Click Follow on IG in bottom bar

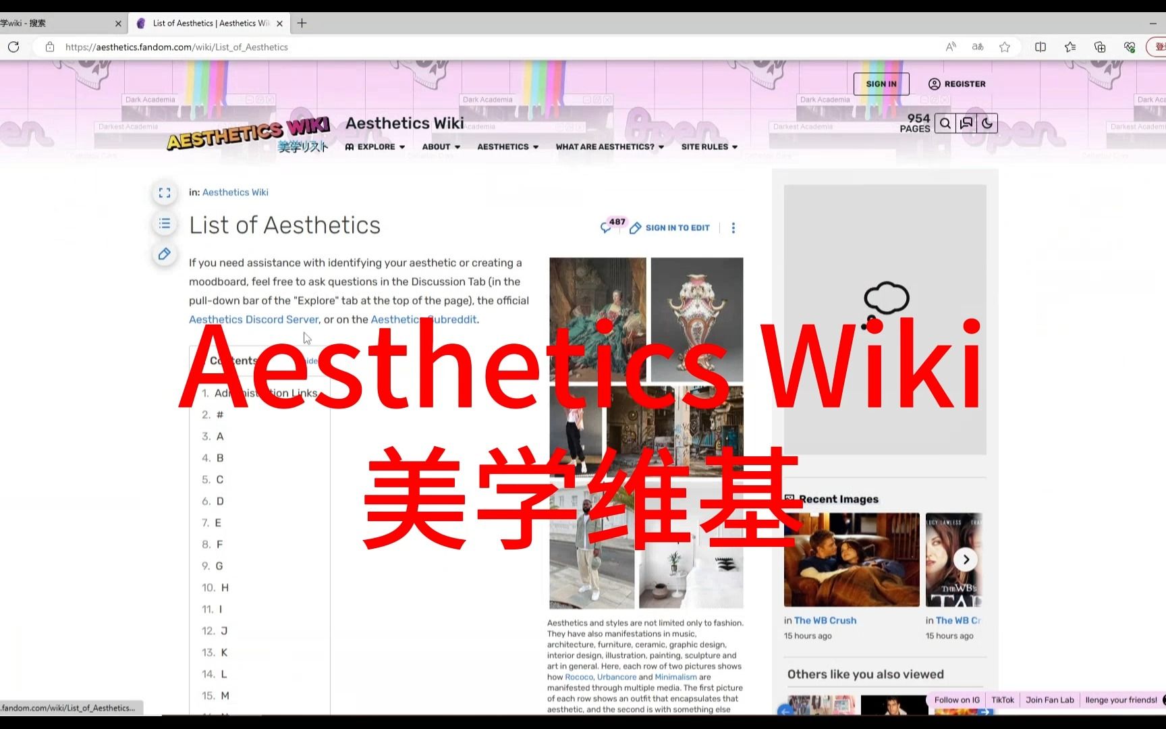[x=957, y=700]
